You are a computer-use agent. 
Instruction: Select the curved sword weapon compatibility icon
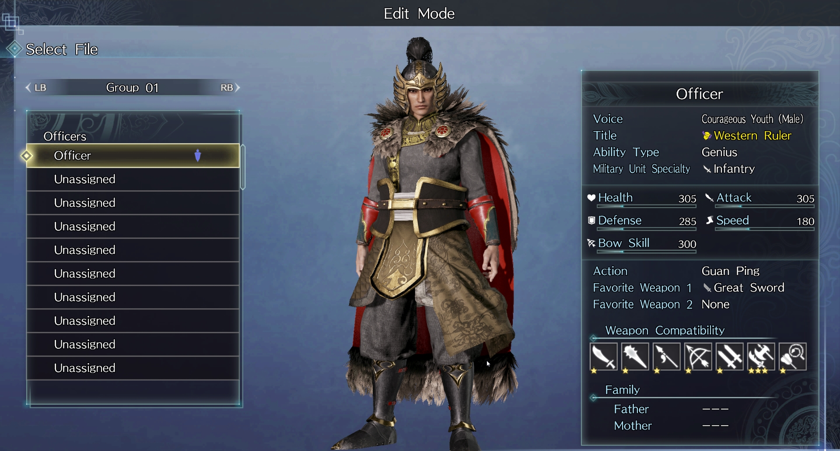coord(604,357)
